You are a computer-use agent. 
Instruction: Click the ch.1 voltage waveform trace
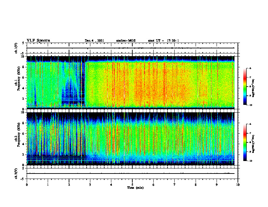131,48
